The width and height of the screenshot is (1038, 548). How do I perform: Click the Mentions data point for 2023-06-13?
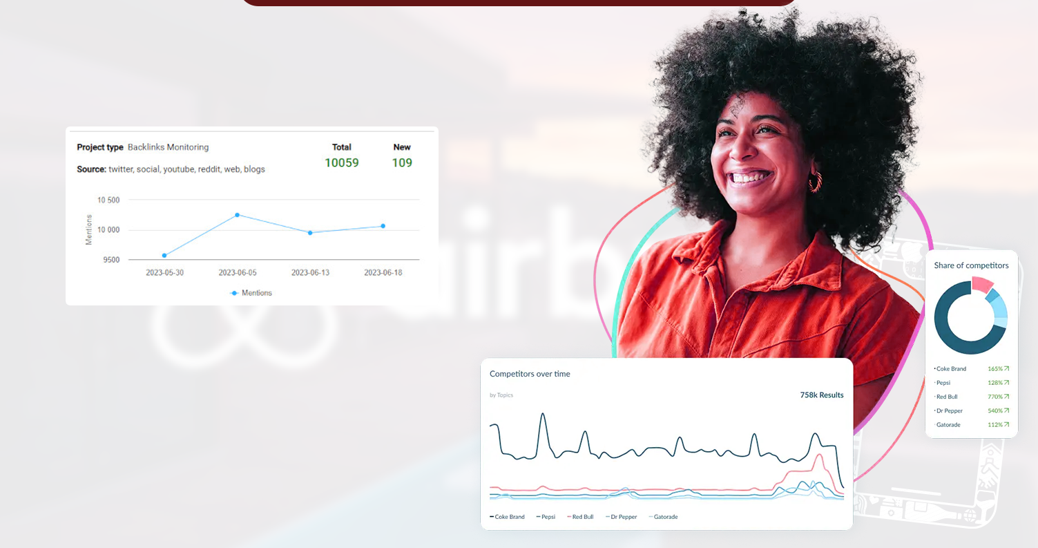tap(310, 233)
